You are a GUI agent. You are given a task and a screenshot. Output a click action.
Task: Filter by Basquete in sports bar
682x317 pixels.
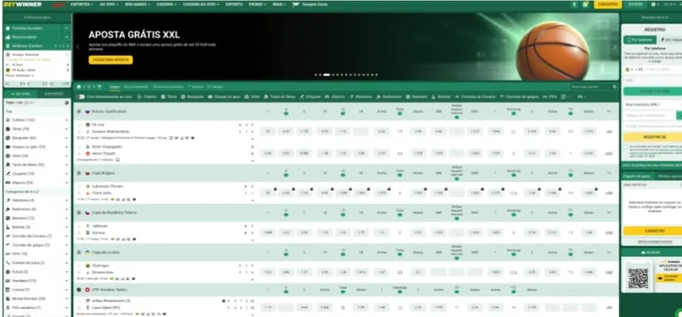(192, 97)
